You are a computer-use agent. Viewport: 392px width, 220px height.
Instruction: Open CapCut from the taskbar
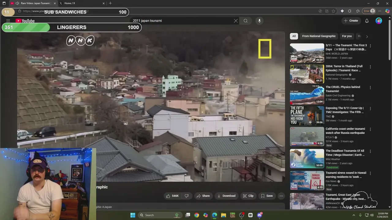pos(251,215)
